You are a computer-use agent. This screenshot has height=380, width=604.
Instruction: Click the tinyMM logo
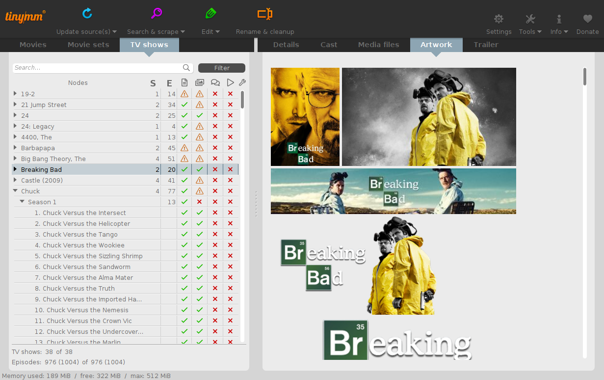[x=26, y=16]
